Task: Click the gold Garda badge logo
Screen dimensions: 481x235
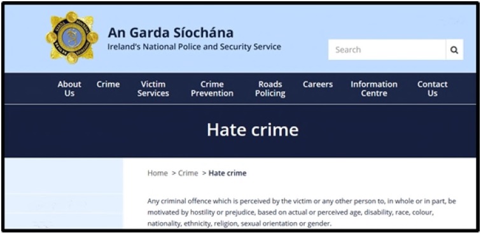Action: [x=72, y=37]
